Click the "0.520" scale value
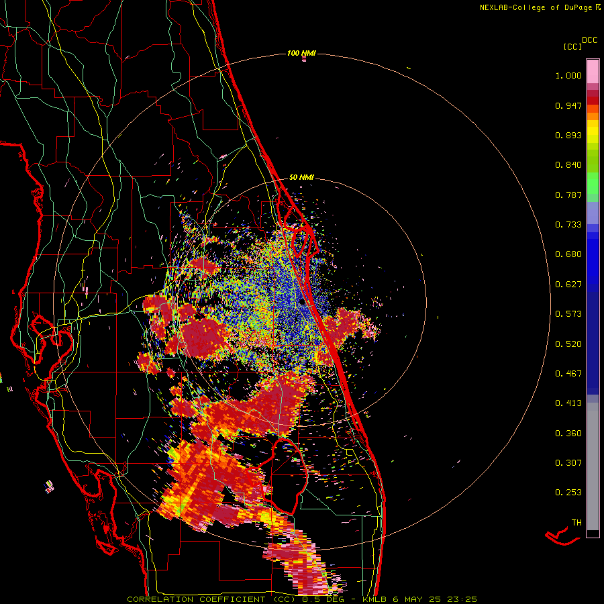The width and height of the screenshot is (604, 604). [568, 344]
